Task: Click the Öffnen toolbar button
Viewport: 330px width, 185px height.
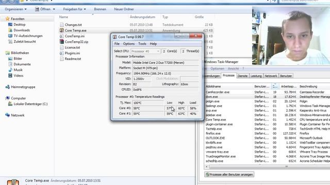Action: tap(43, 9)
